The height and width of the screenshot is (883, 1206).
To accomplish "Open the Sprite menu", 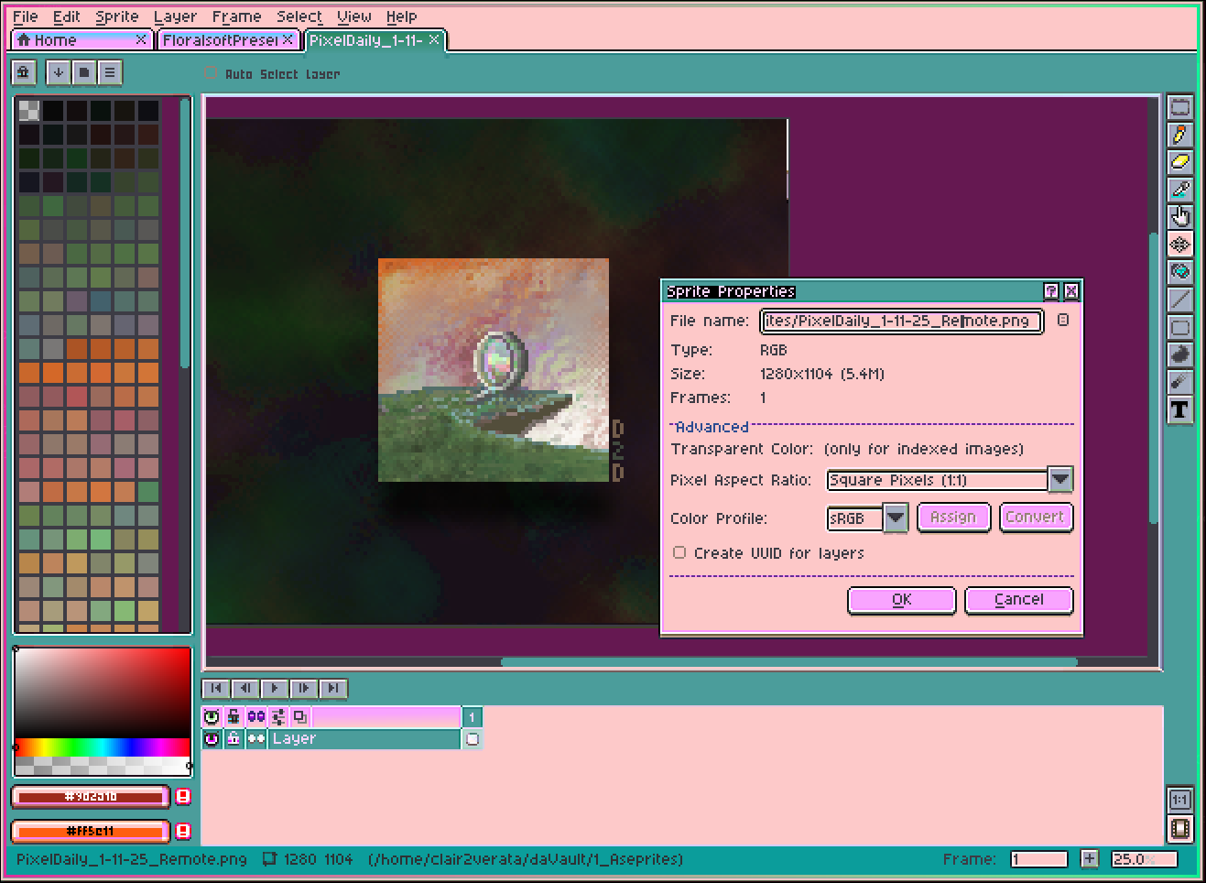I will [x=116, y=16].
